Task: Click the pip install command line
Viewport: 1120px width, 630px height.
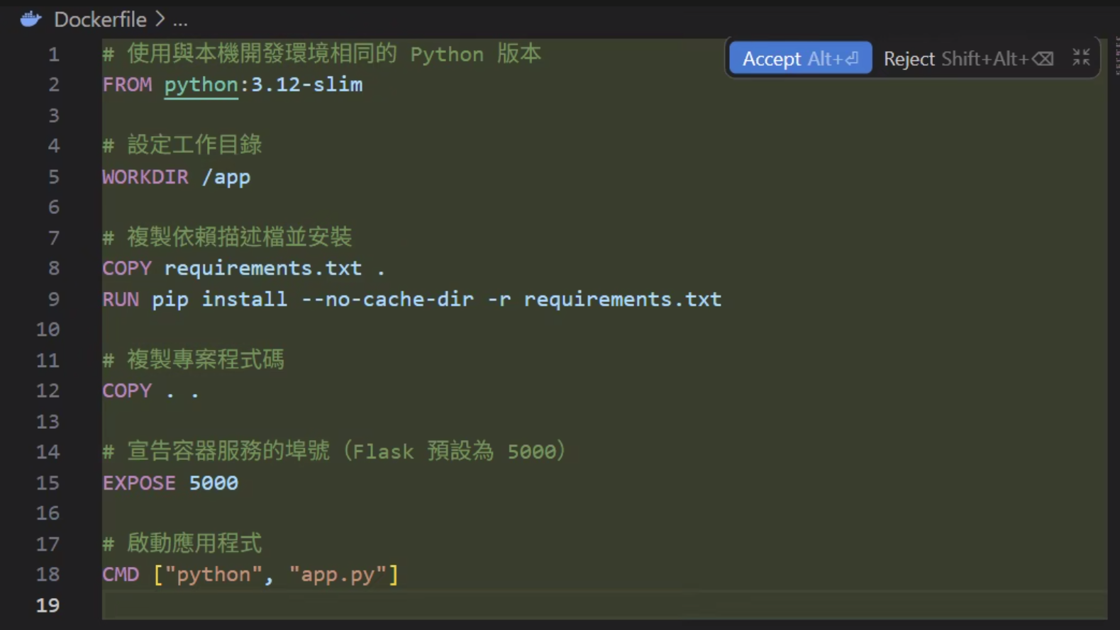Action: (411, 299)
